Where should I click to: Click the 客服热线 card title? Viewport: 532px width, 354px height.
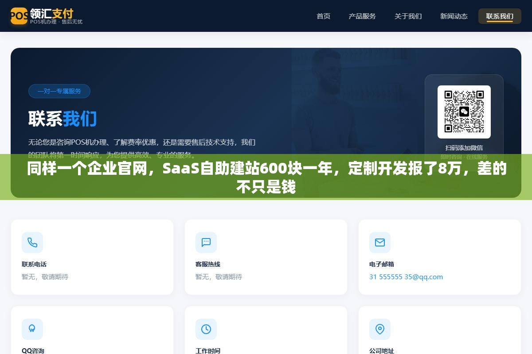[208, 264]
